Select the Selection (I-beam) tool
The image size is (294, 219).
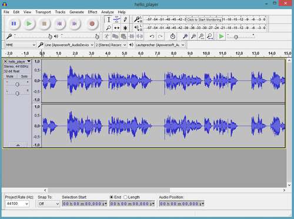(108, 19)
